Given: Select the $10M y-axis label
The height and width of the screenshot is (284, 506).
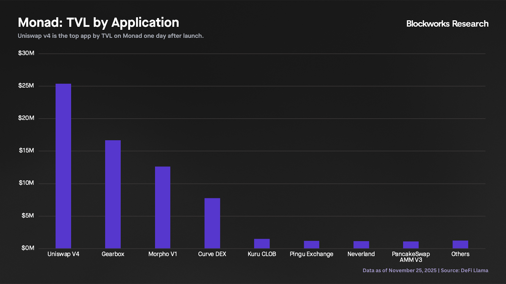Looking at the screenshot, I should 26,183.
